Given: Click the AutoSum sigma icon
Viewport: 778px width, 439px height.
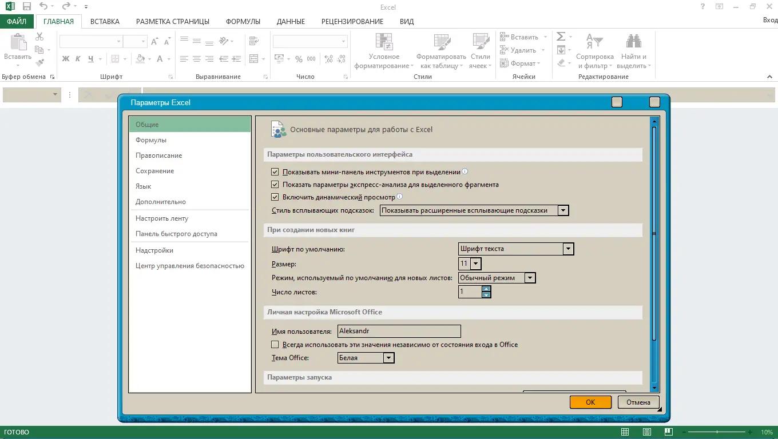Looking at the screenshot, I should click(x=561, y=37).
